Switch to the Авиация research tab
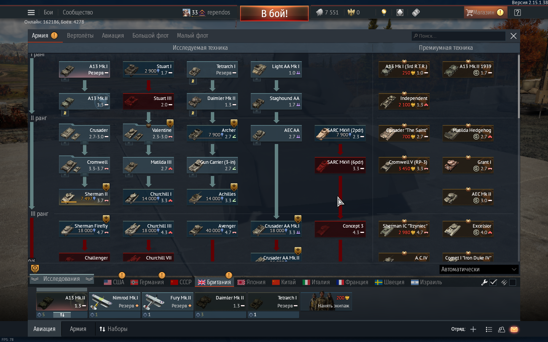548x342 pixels. click(x=113, y=36)
